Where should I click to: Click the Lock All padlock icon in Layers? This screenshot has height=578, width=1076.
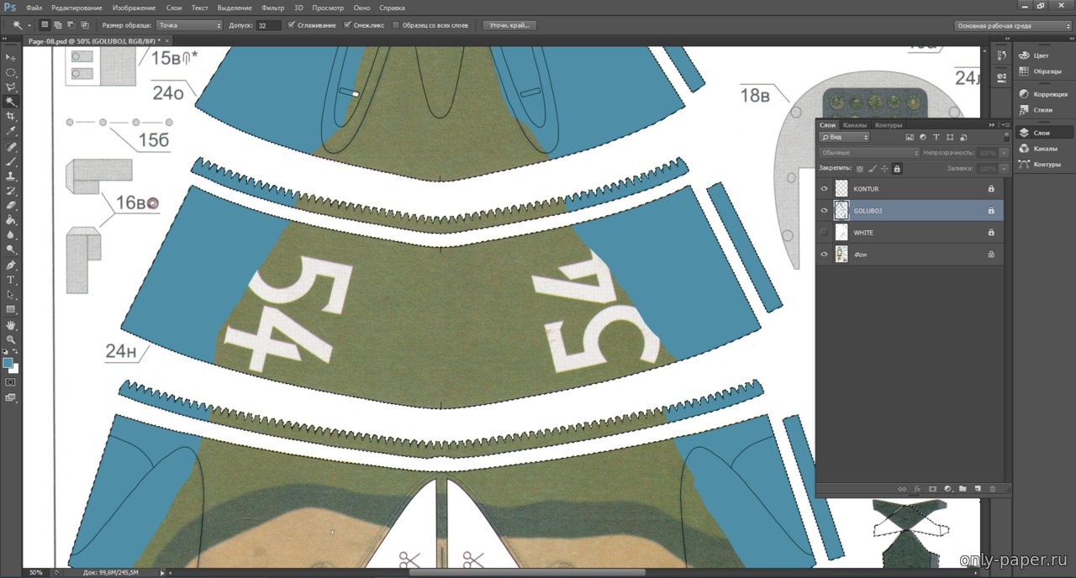point(897,169)
